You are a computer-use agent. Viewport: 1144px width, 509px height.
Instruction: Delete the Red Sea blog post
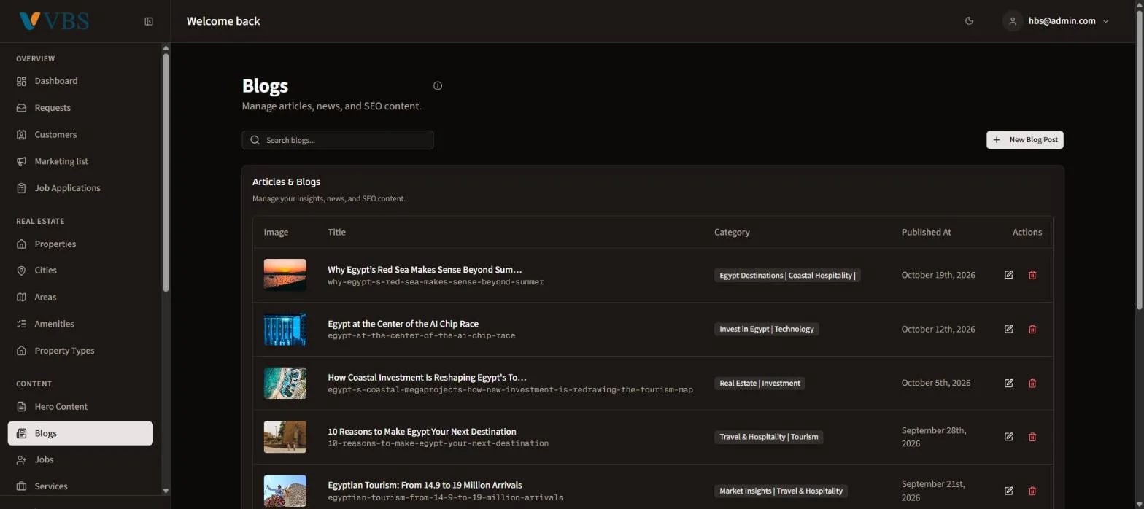(1032, 275)
